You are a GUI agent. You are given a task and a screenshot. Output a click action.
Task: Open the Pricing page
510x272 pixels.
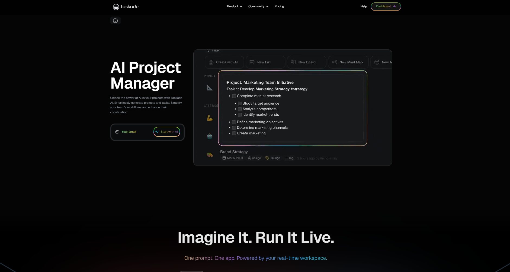click(x=279, y=7)
